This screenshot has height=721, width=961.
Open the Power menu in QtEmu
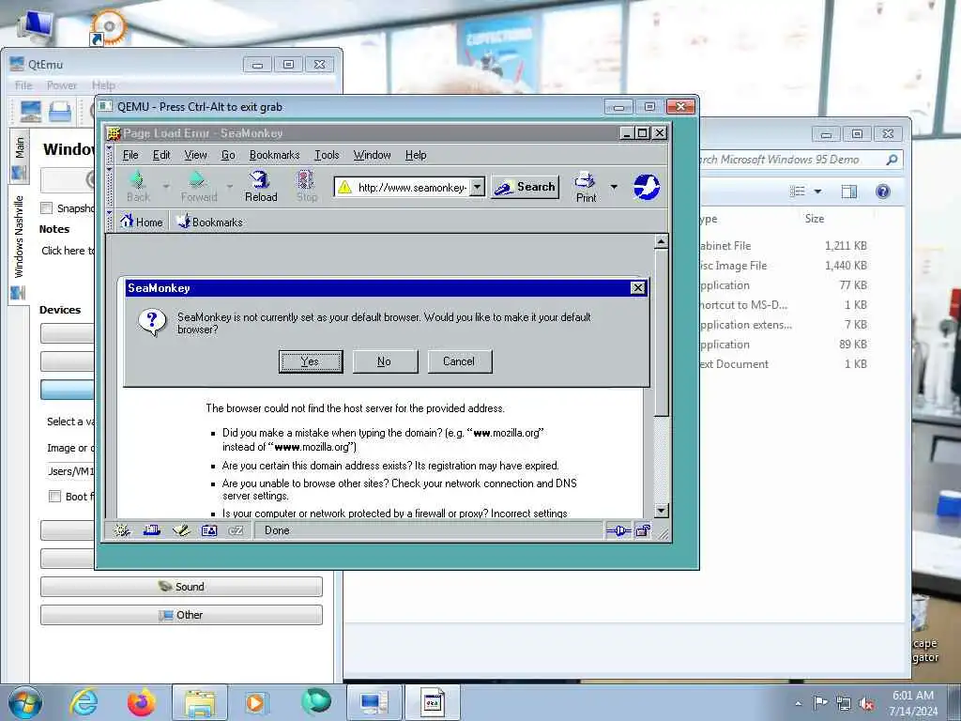coord(62,85)
